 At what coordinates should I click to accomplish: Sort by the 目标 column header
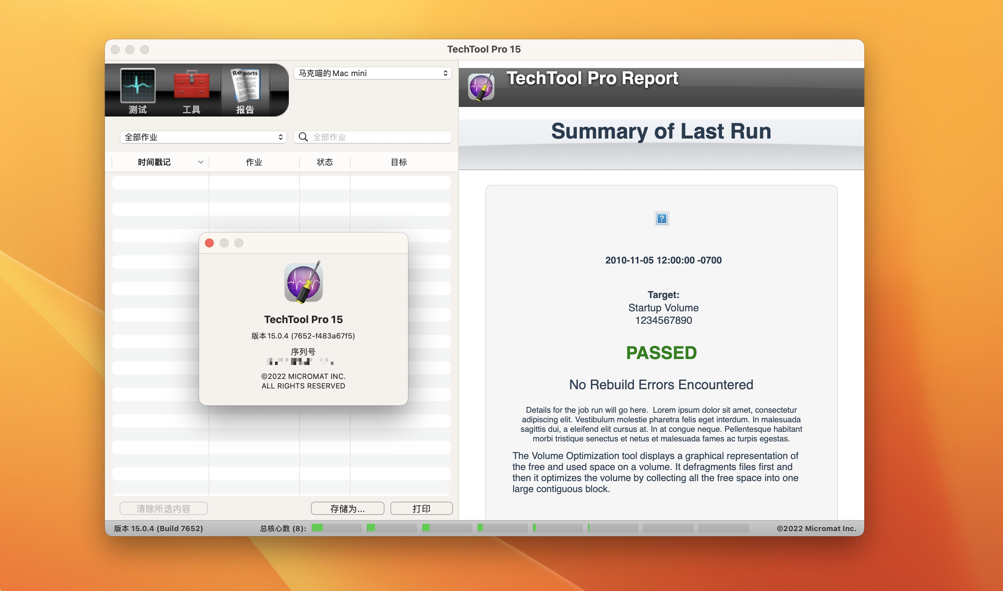(x=398, y=162)
